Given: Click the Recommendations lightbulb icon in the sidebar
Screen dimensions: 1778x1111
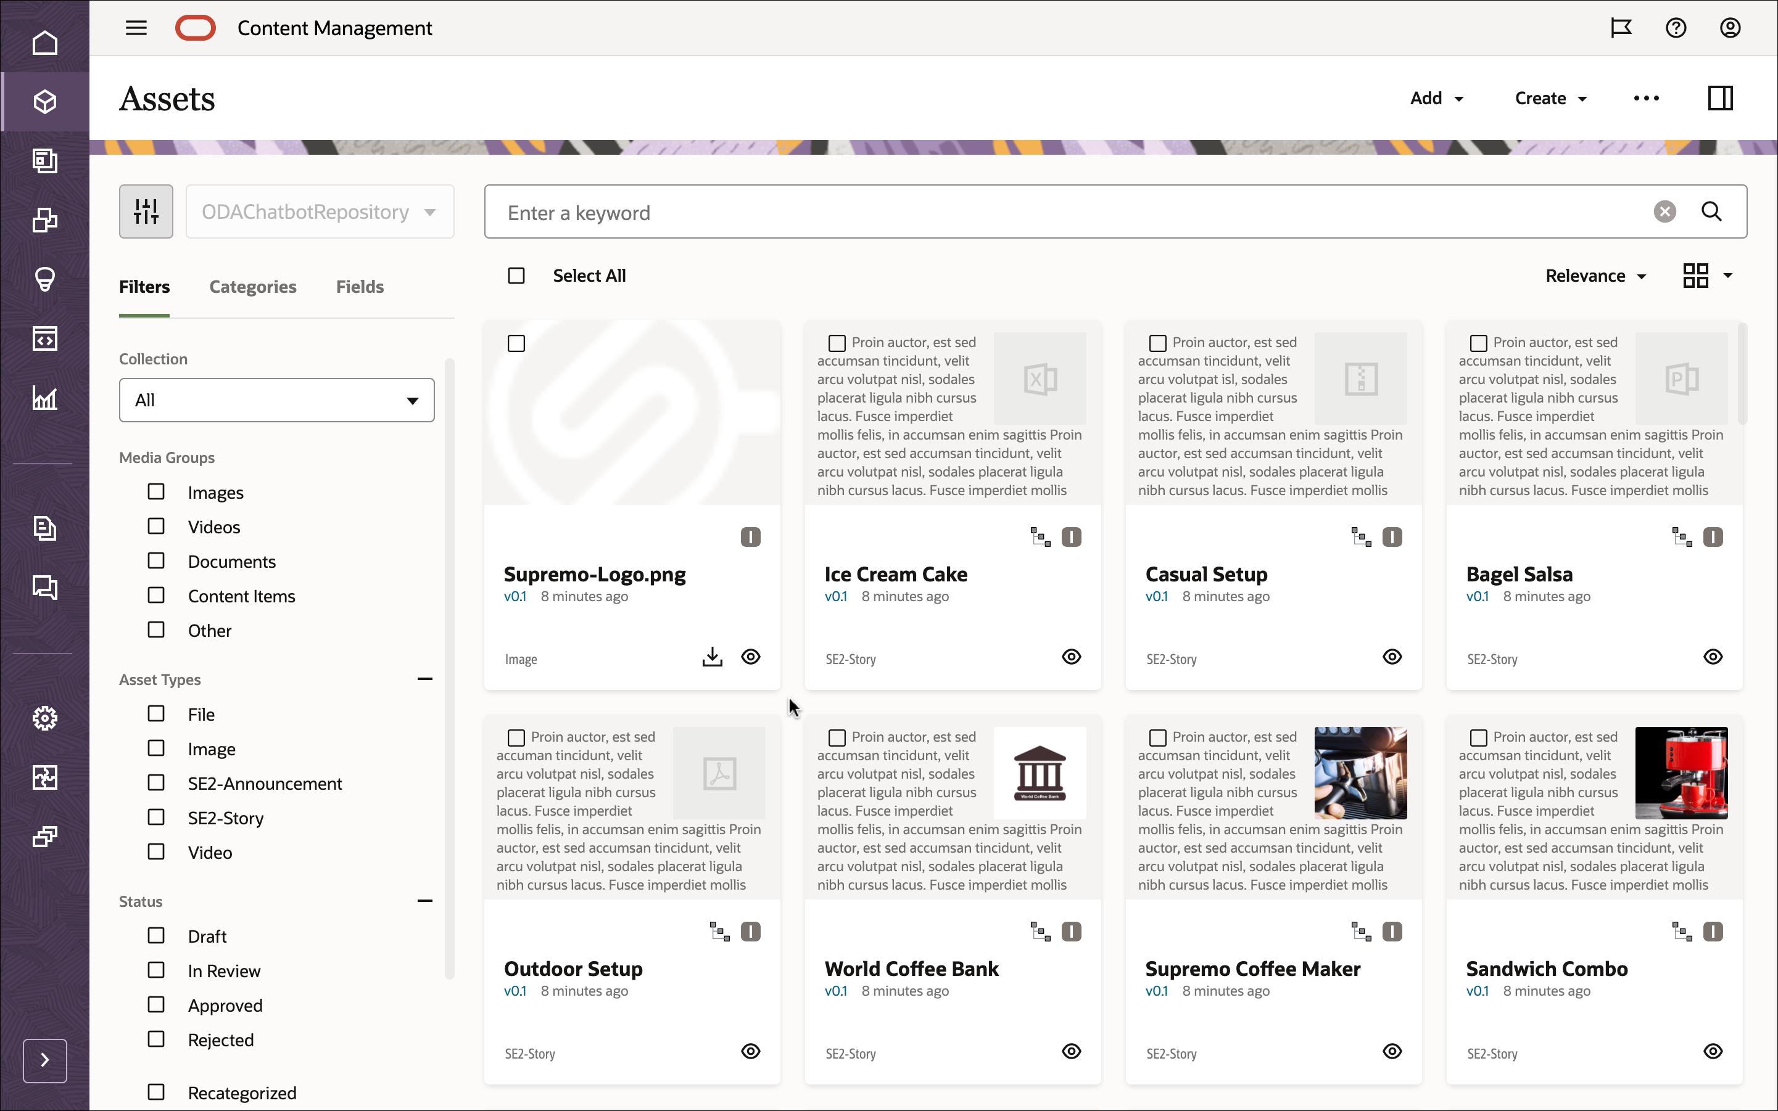Looking at the screenshot, I should point(46,279).
